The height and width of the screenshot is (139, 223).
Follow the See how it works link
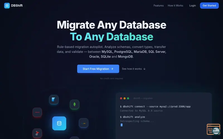coord(134,69)
